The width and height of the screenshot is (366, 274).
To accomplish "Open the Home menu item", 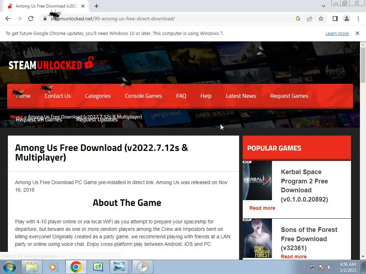I will (23, 96).
